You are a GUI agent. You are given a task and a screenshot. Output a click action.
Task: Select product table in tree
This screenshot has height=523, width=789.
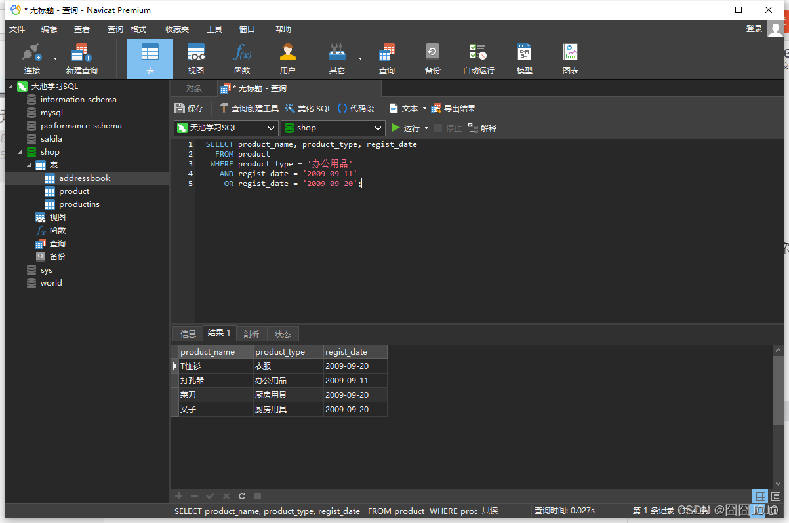(74, 191)
